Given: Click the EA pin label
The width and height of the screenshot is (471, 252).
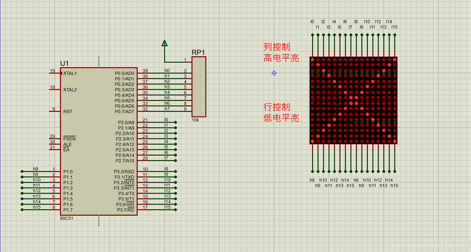Looking at the screenshot, I should point(66,150).
